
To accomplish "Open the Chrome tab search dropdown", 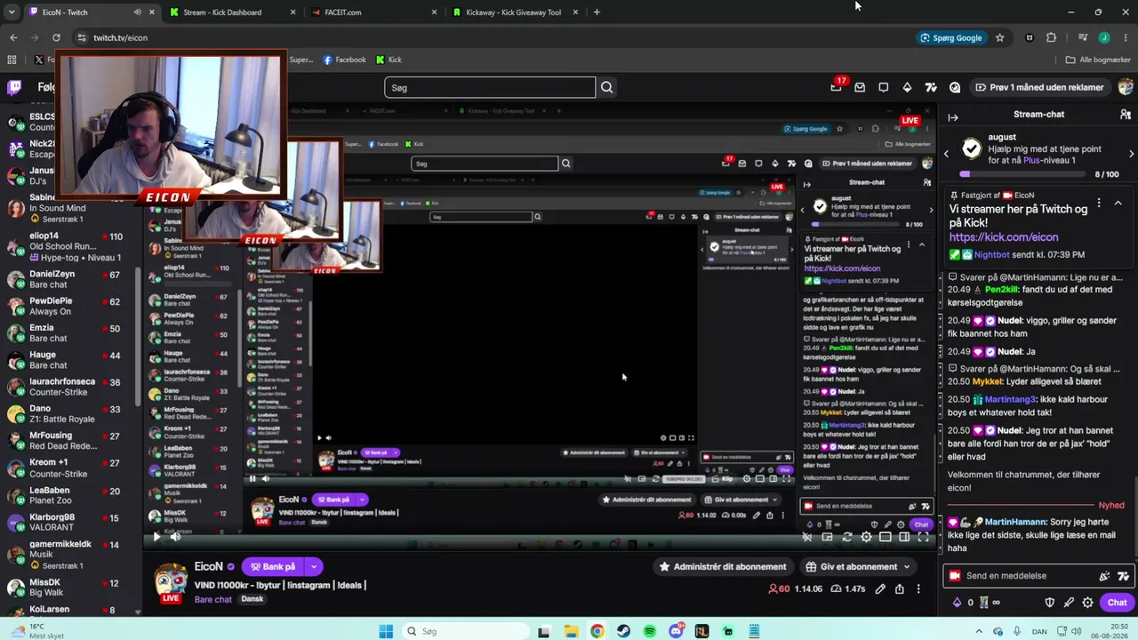I will pos(12,12).
